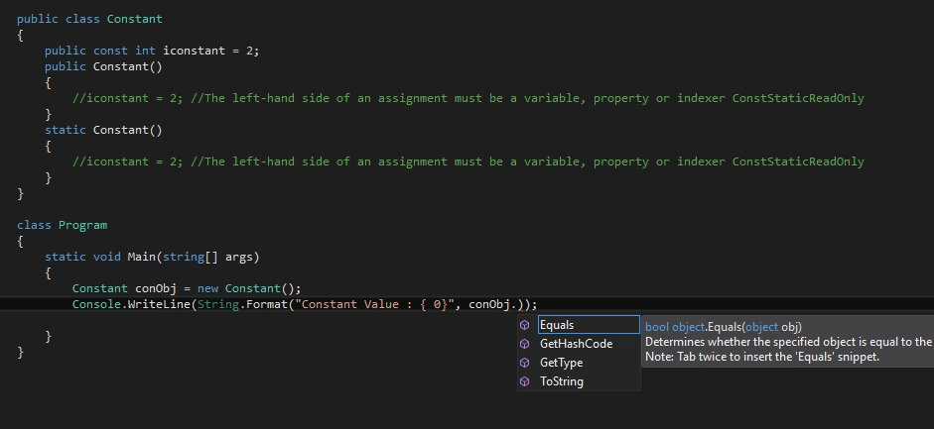
Task: Place cursor after 'conObj.' in the WriteLine call
Action: pyautogui.click(x=518, y=304)
